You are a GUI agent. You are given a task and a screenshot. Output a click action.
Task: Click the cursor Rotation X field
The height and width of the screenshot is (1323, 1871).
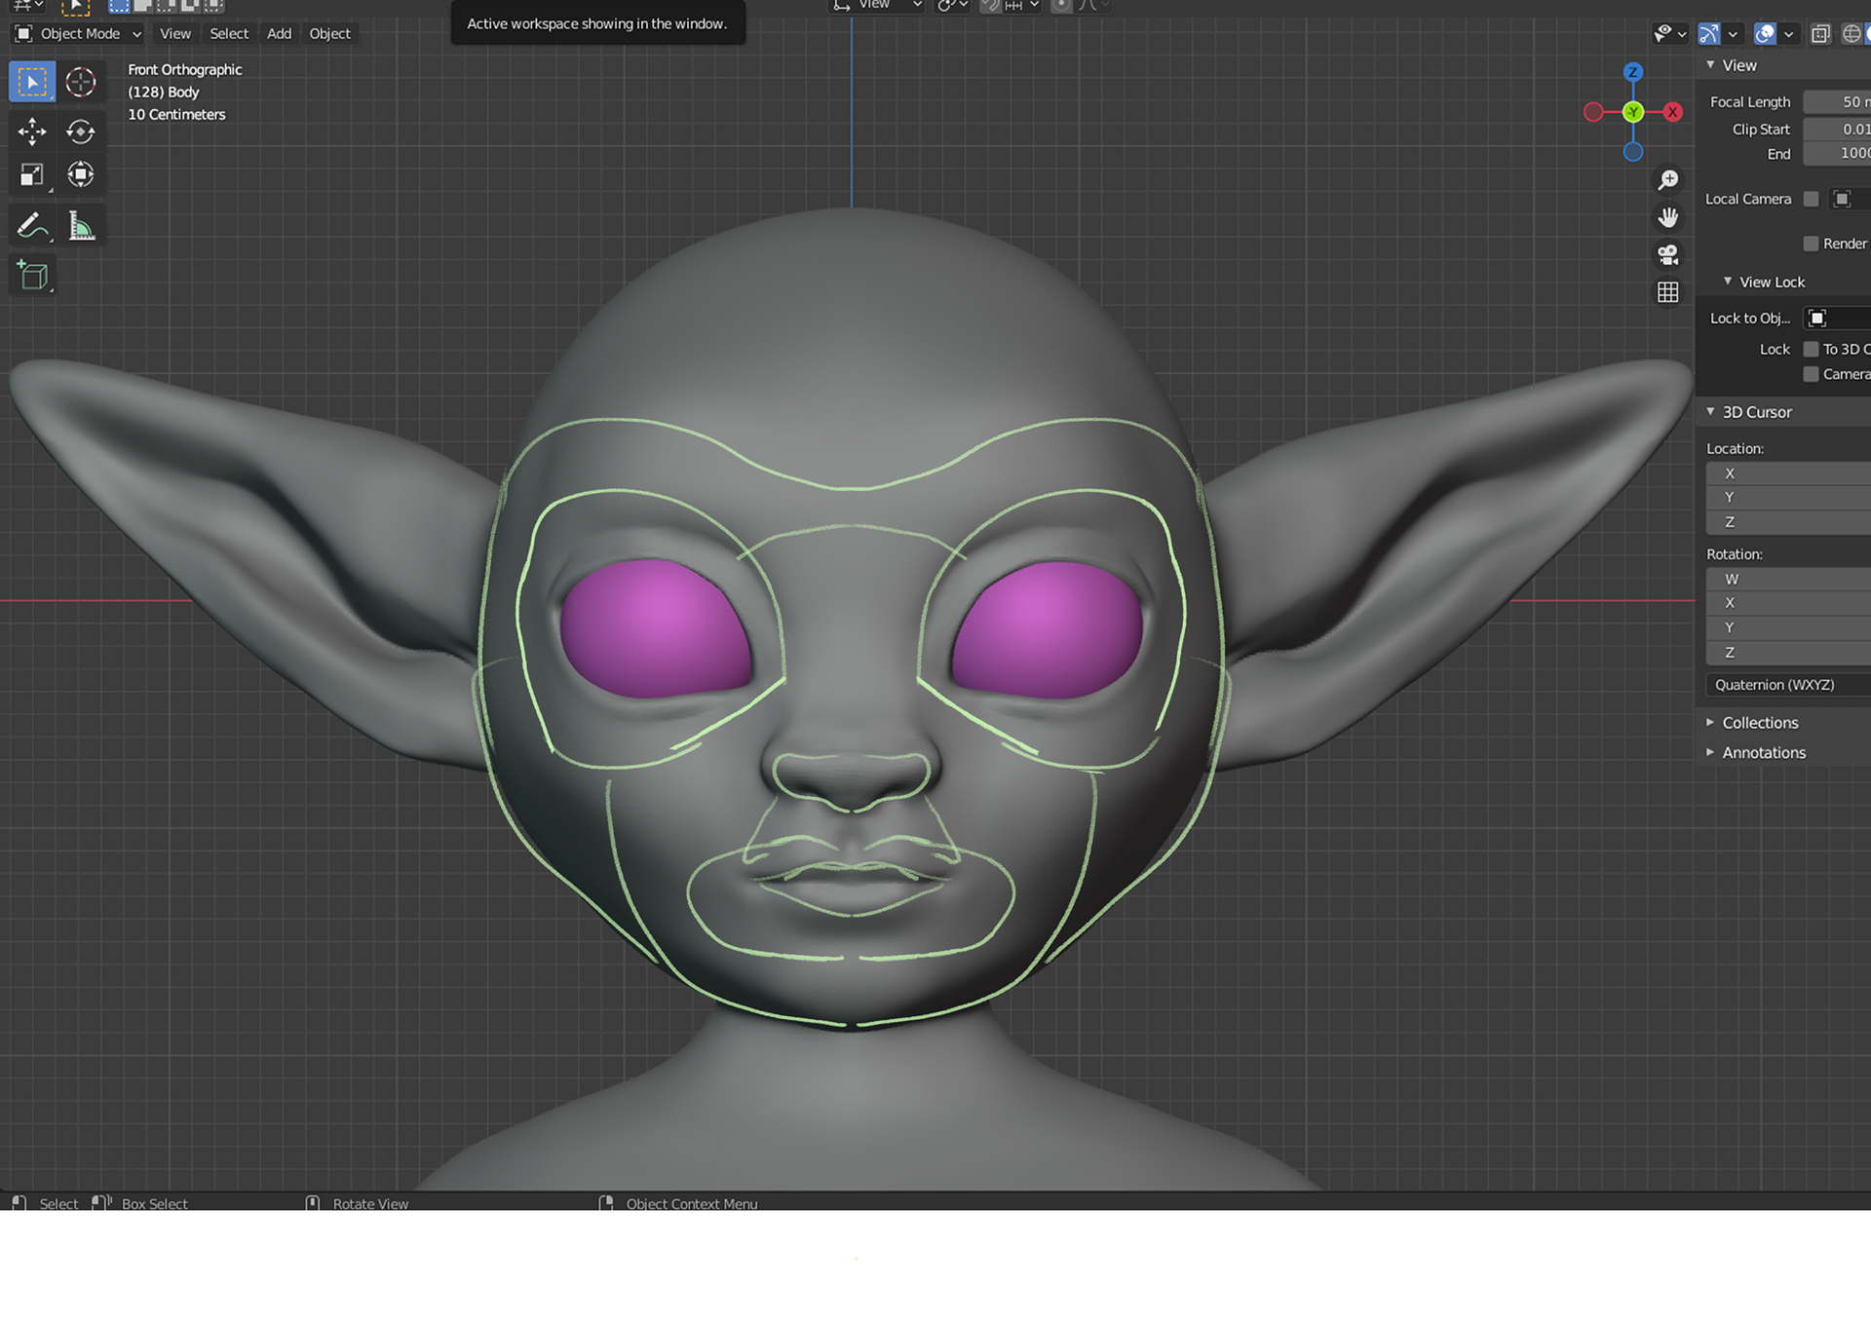1788,603
